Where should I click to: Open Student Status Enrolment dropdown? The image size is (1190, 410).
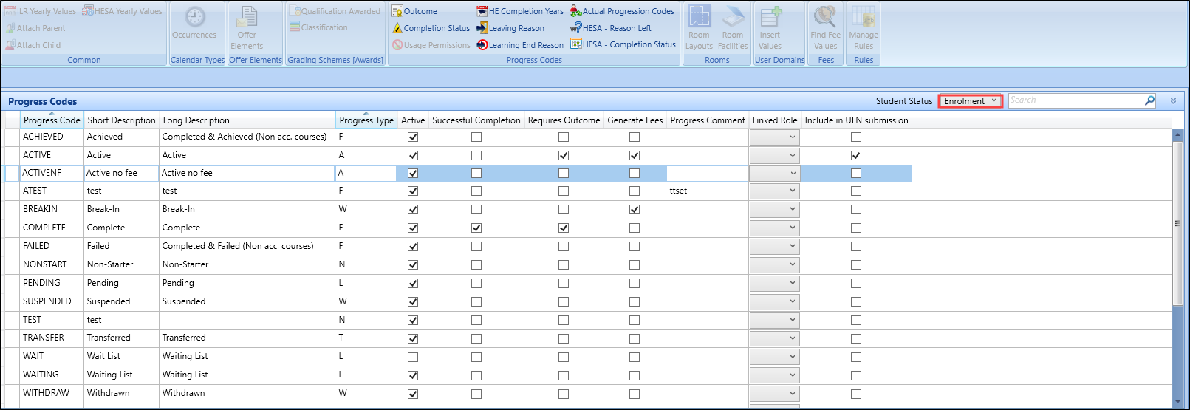click(970, 101)
